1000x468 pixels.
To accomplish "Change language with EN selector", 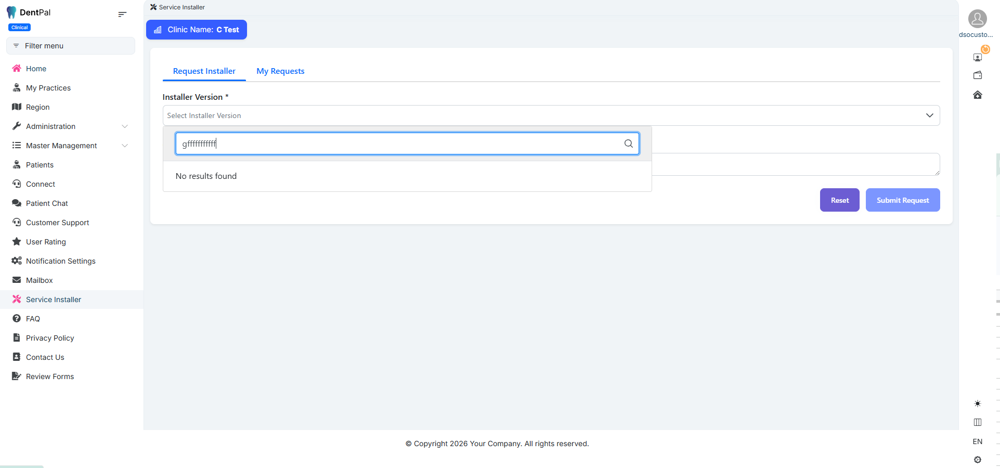I will click(x=978, y=441).
